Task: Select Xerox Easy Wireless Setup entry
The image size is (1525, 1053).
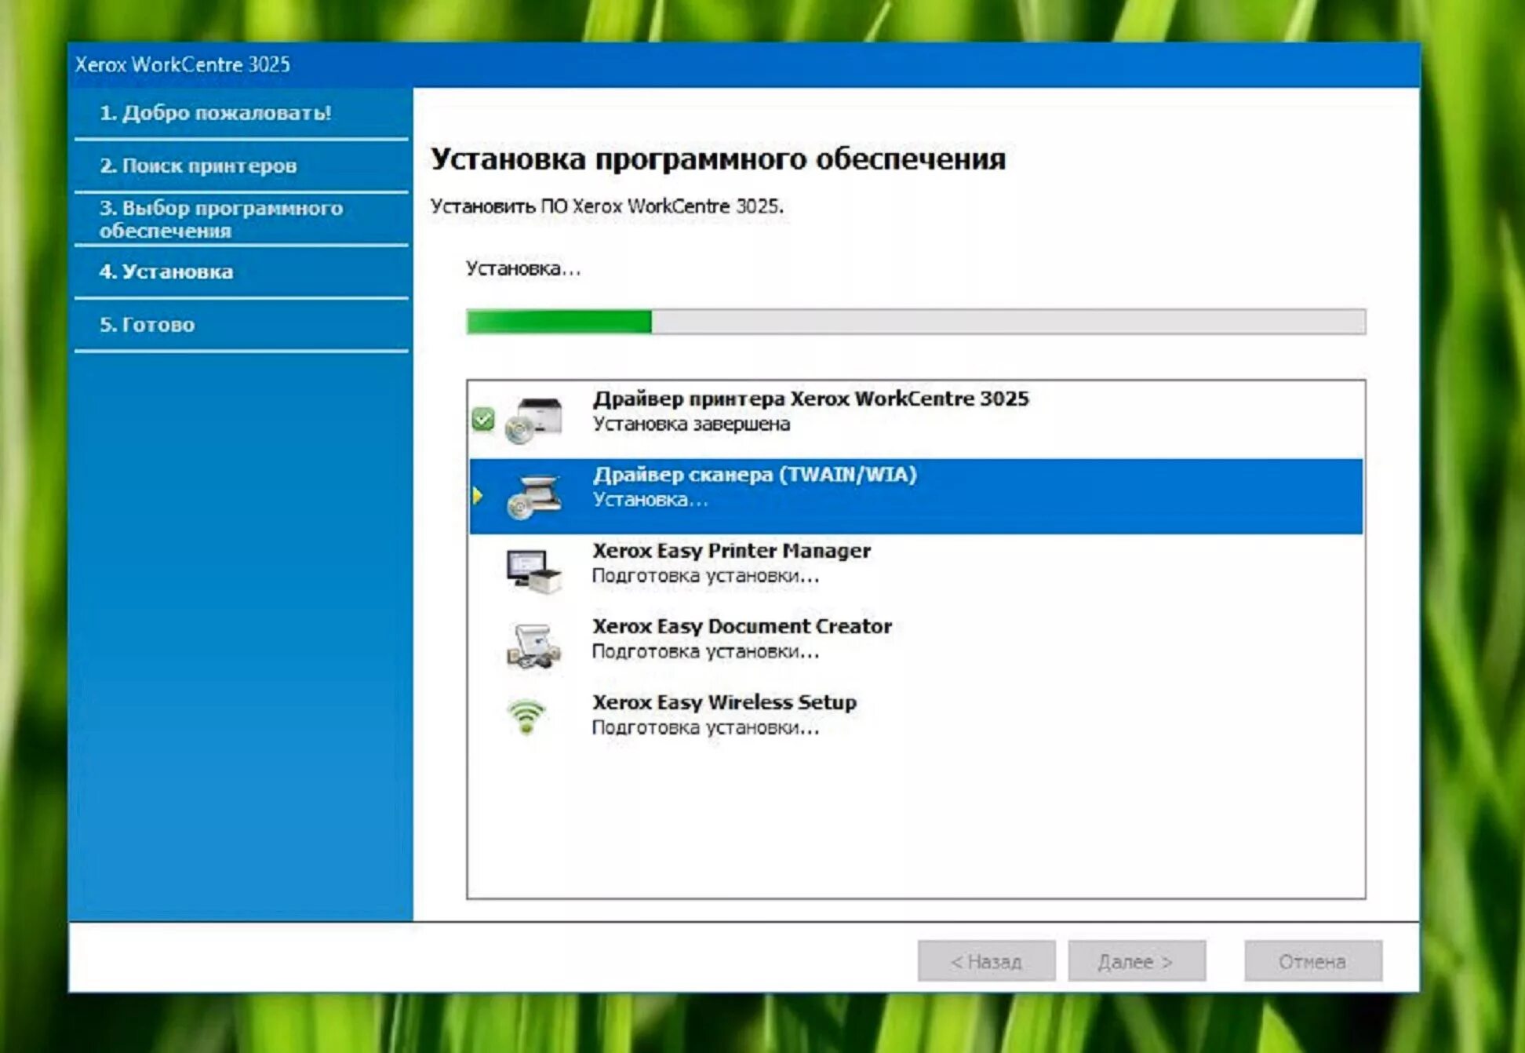Action: point(915,723)
